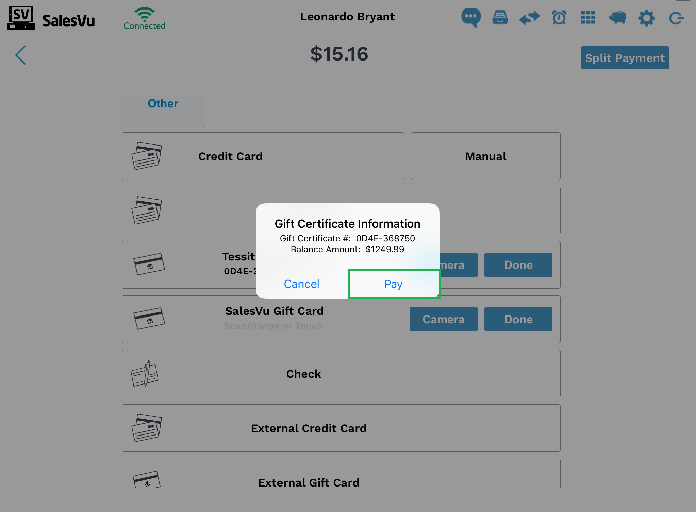696x512 pixels.
Task: Click the SalesVu logo
Action: point(51,18)
